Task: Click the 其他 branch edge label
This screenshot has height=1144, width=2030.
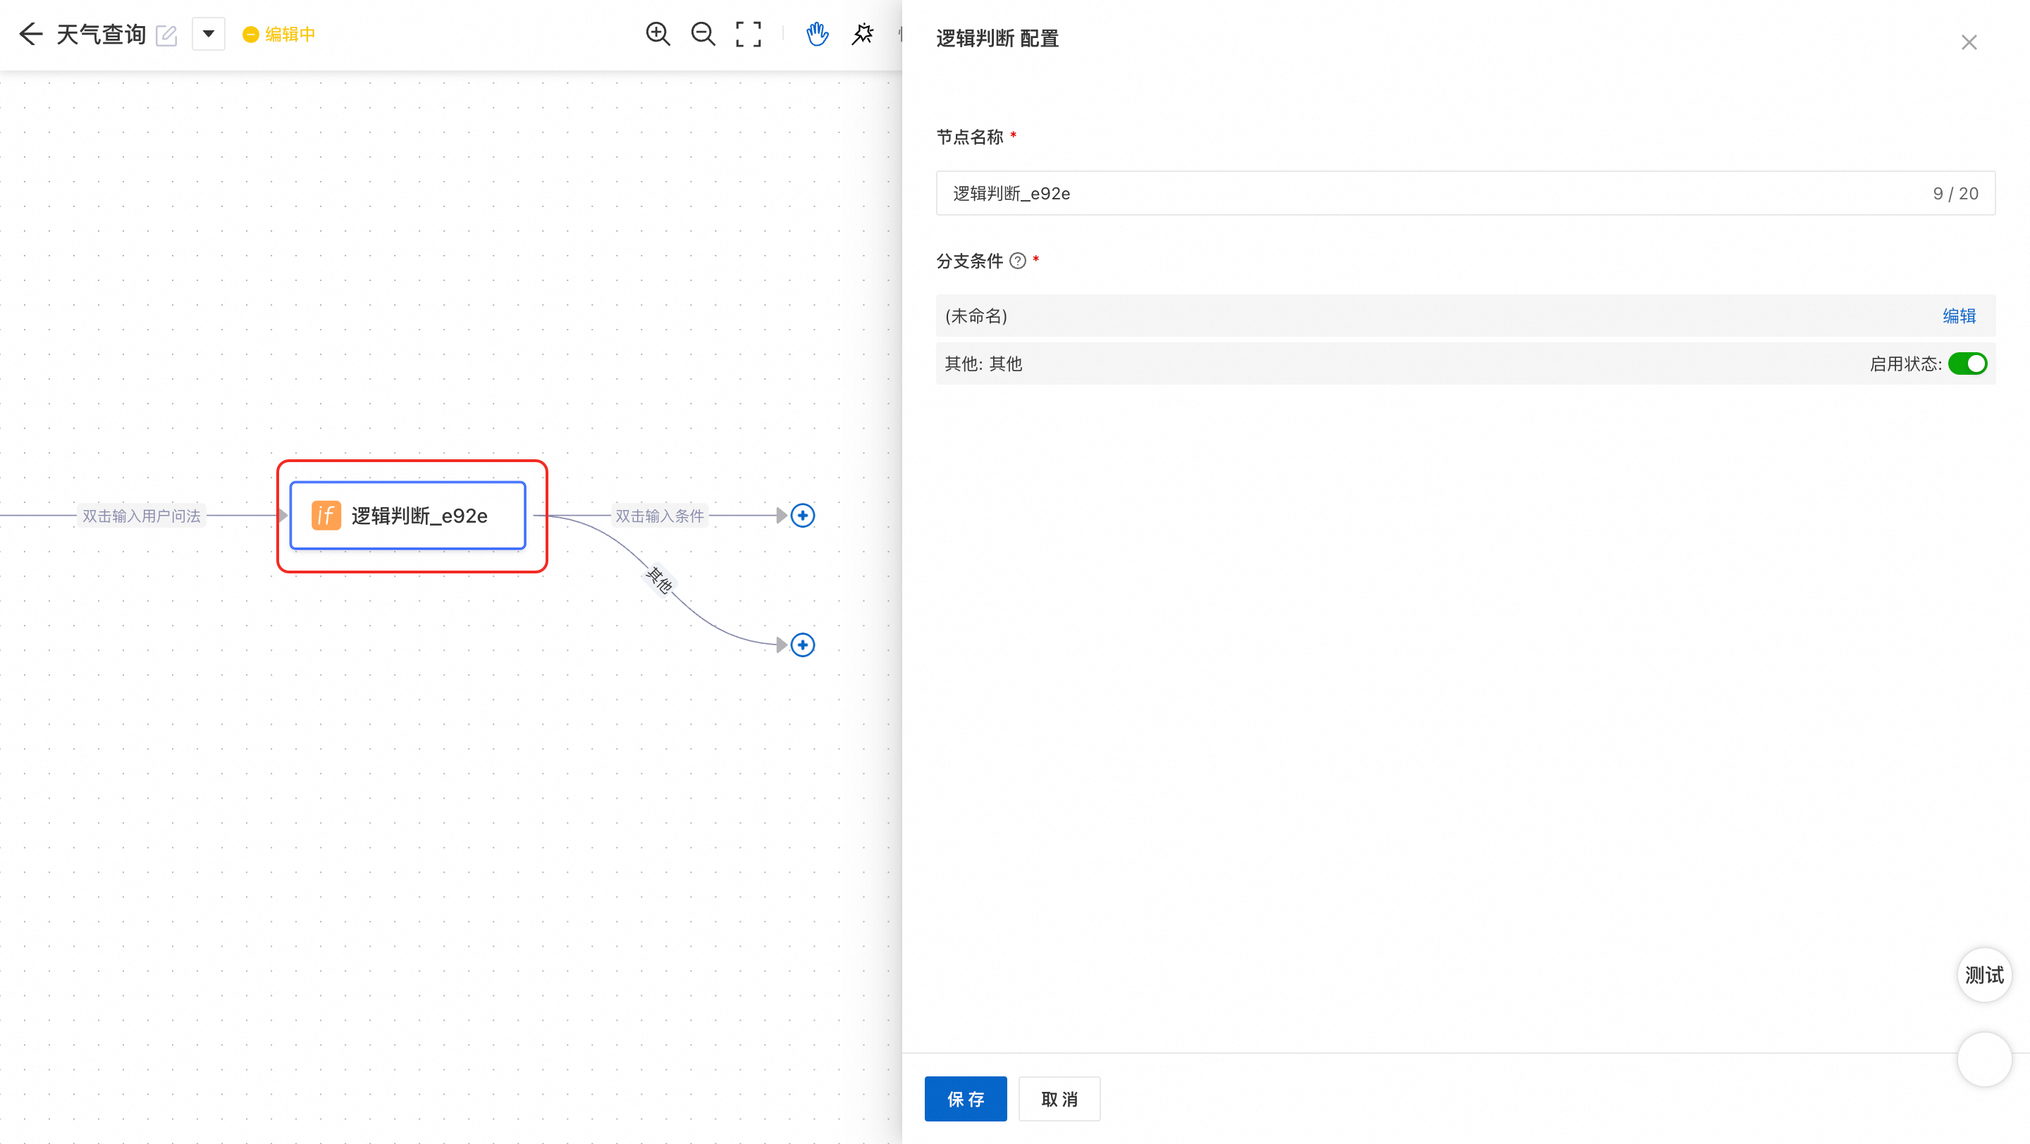Action: point(660,580)
